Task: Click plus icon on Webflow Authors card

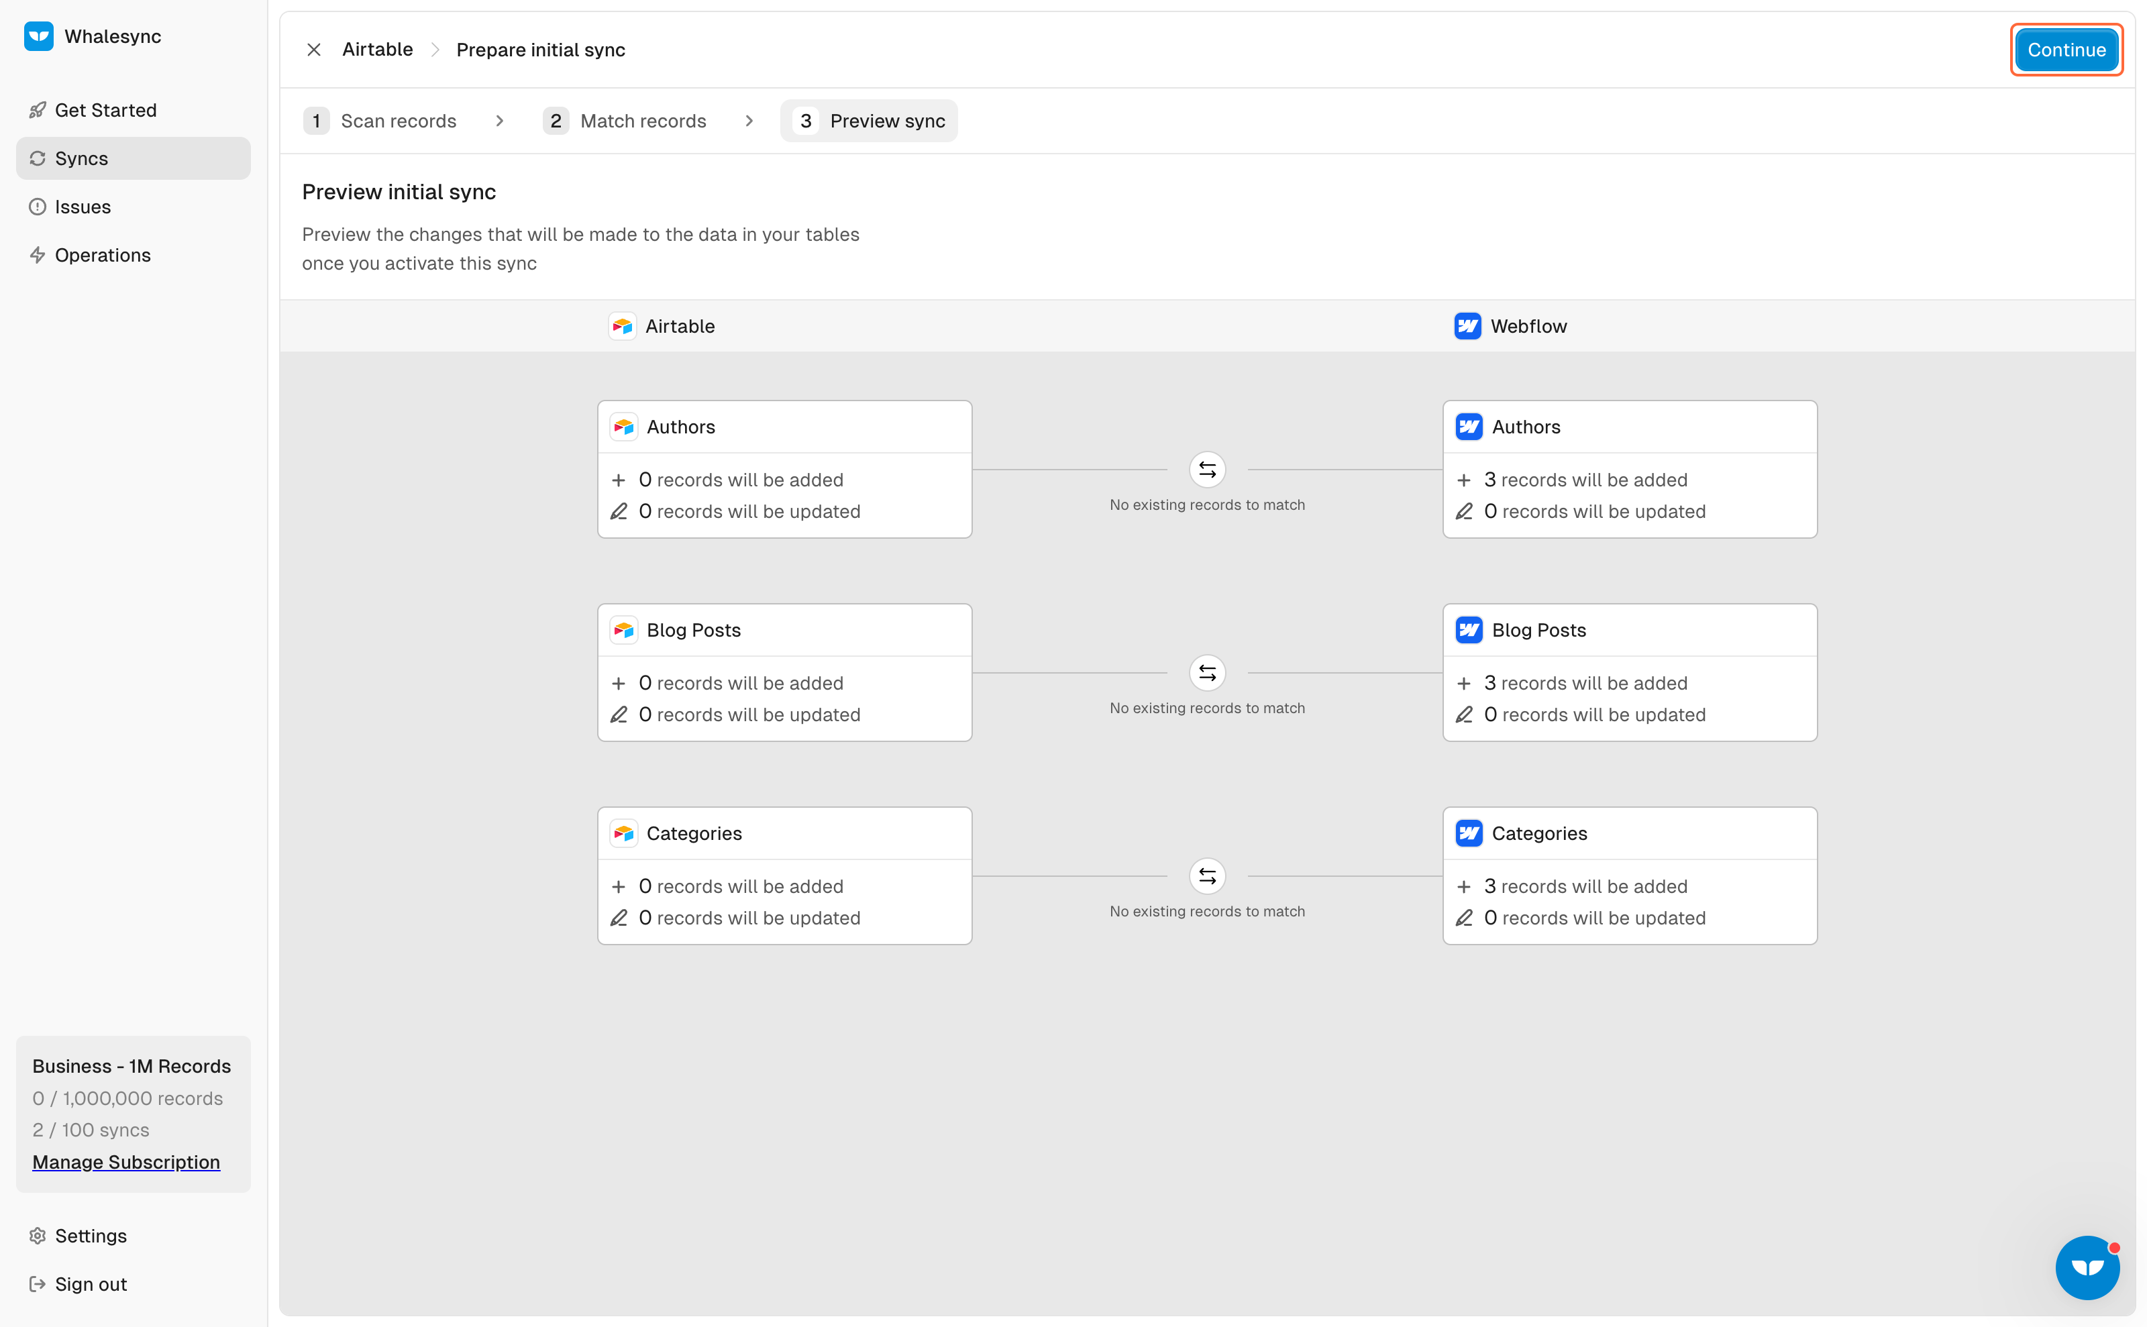Action: pos(1463,480)
